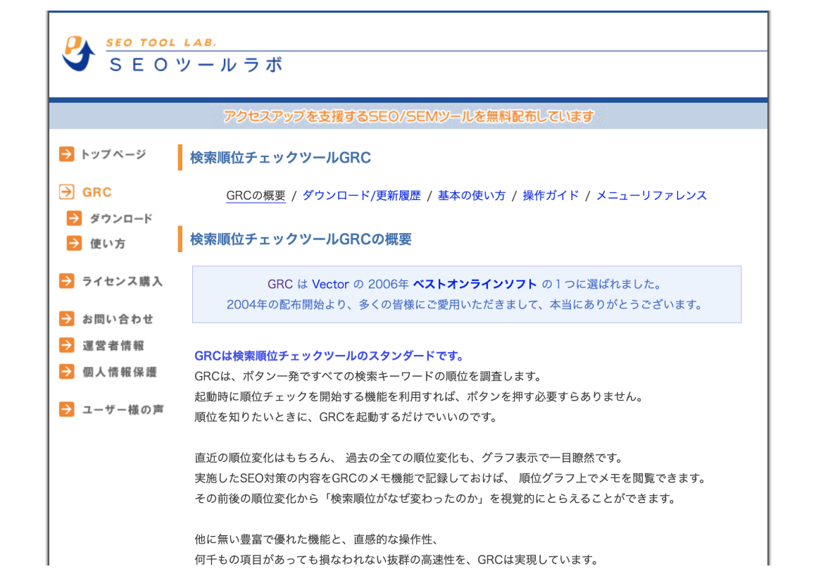This screenshot has height=569, width=828.
Task: Click the arrow icon beside お問い合わせ
Action: (x=66, y=318)
